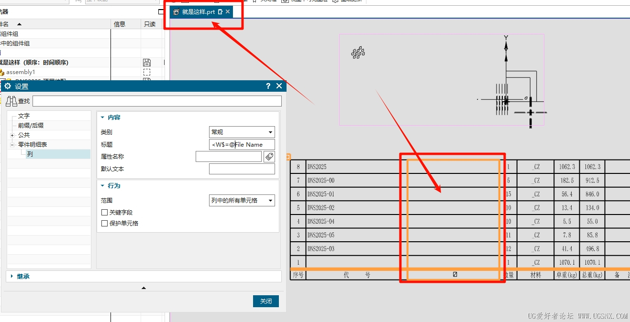
Task: Open the 范围 dropdown showing 列中的所有单元格
Action: (x=242, y=200)
